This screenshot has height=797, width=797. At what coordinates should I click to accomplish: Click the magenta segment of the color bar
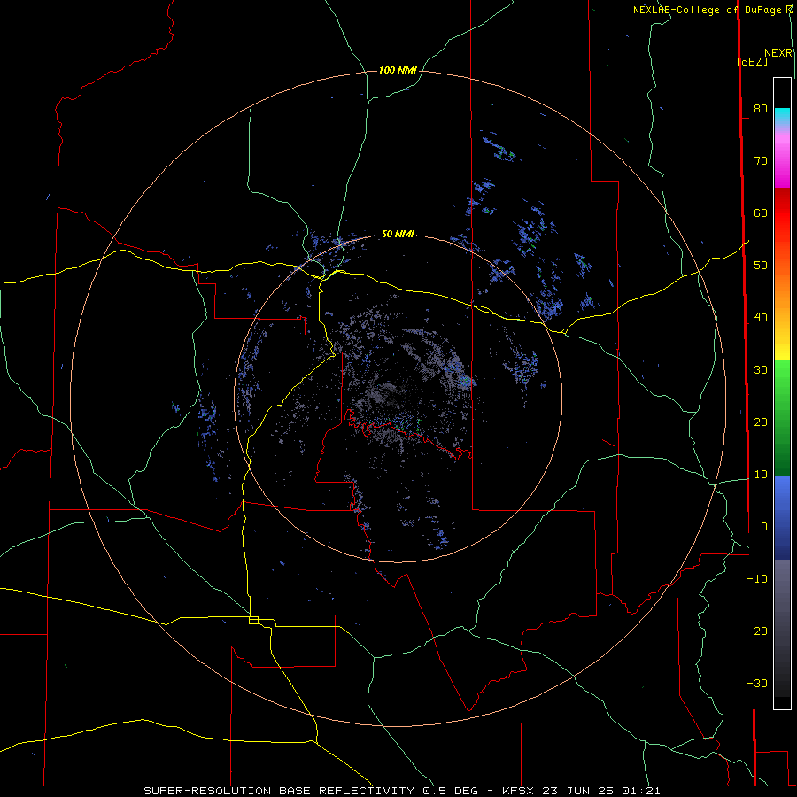click(x=782, y=163)
